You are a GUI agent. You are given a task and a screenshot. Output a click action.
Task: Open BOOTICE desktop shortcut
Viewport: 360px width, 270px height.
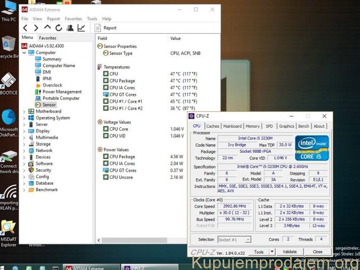pyautogui.click(x=8, y=84)
